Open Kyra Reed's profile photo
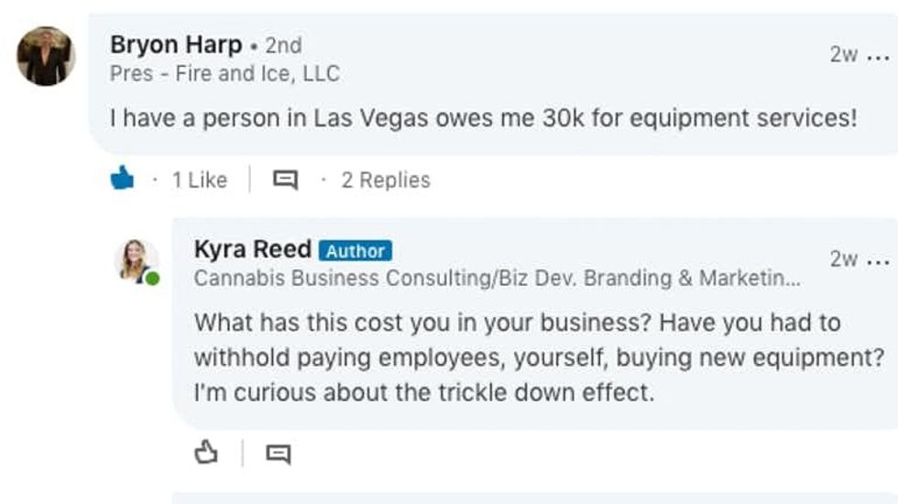Viewport: 898px width, 504px height. 136,260
